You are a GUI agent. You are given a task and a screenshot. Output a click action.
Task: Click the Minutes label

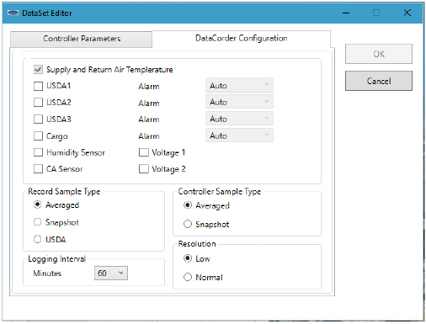tap(47, 274)
